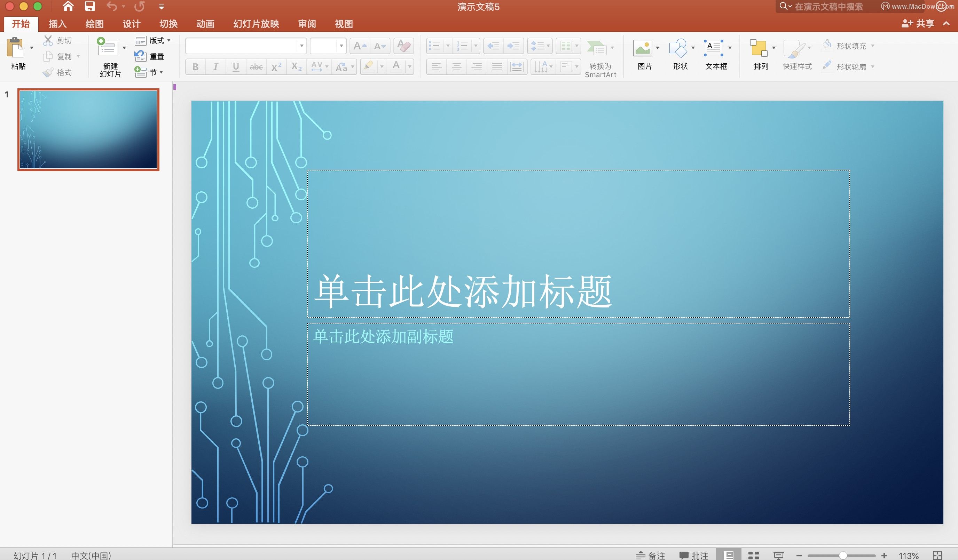Screen dimensions: 958x560
Task: Toggle superscript formatting
Action: point(276,67)
